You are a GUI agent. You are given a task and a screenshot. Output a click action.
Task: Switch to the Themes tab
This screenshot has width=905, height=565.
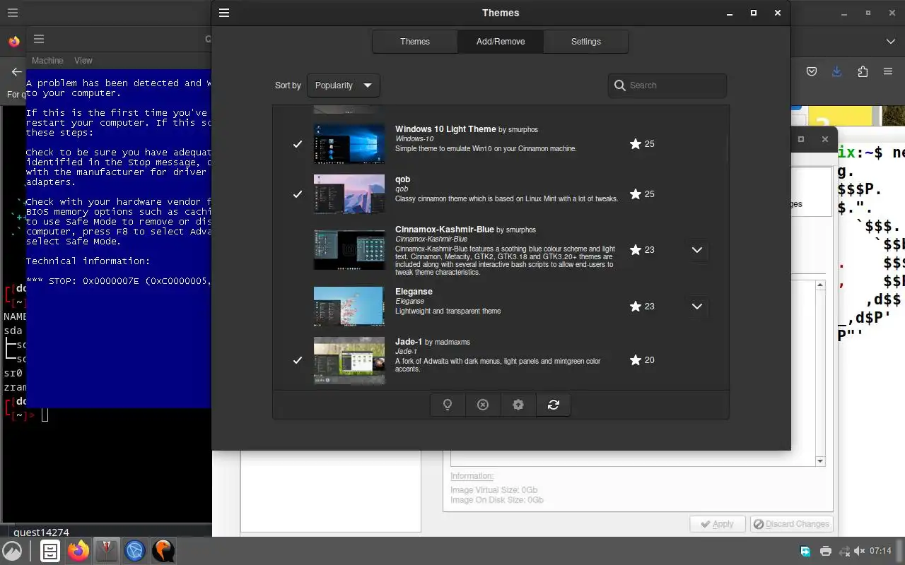click(x=415, y=42)
